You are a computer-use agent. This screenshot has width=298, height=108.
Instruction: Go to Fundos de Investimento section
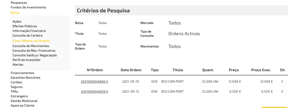28,7
